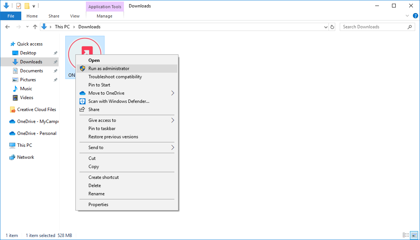The width and height of the screenshot is (420, 240).
Task: Choose Scan with Windows Defender
Action: tap(127, 101)
